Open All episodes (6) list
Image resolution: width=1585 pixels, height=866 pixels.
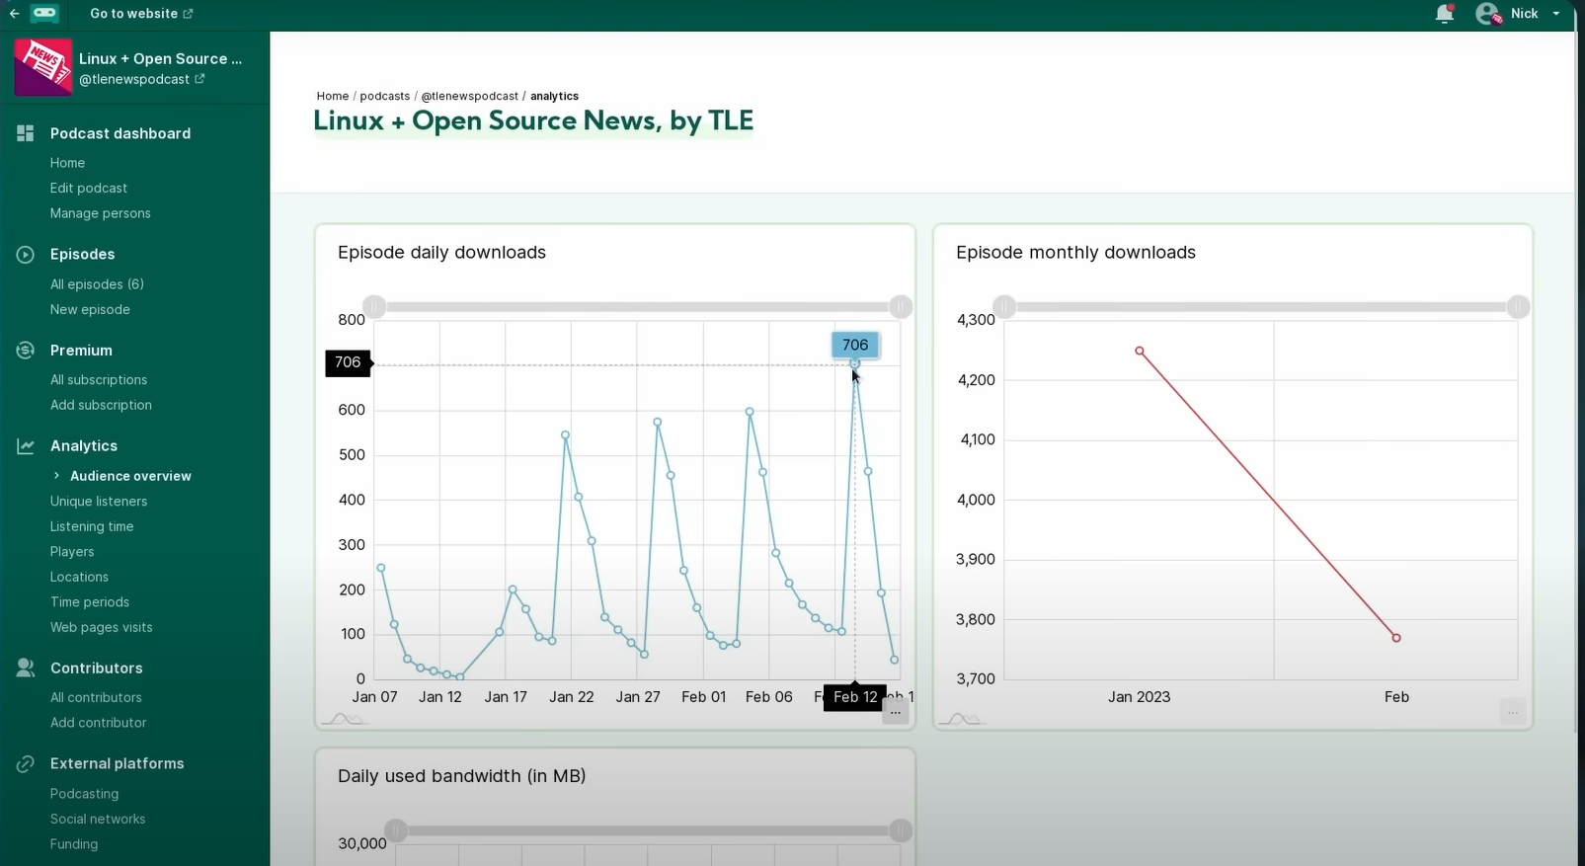pos(97,284)
